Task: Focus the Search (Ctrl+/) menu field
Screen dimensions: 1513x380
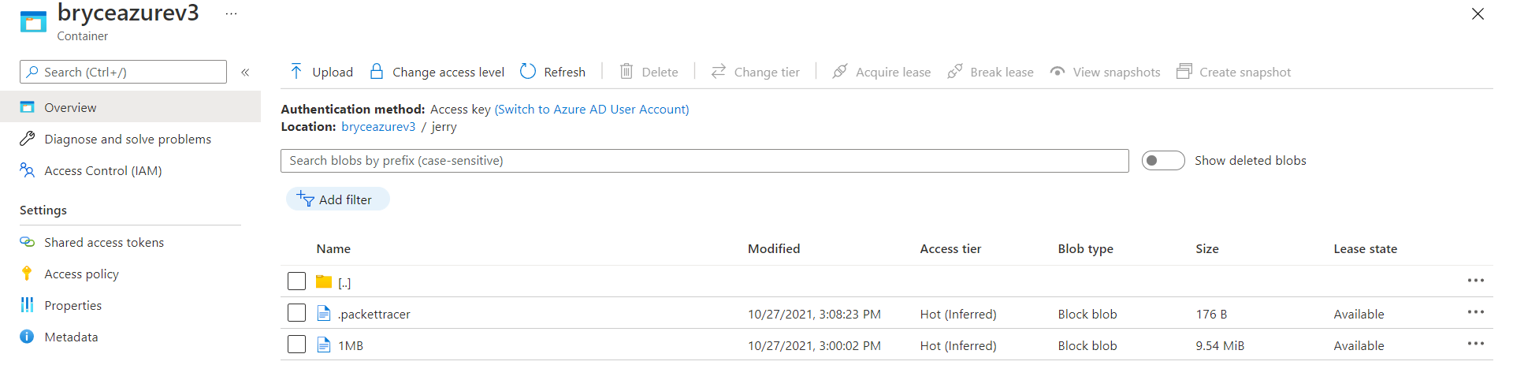Action: [123, 72]
